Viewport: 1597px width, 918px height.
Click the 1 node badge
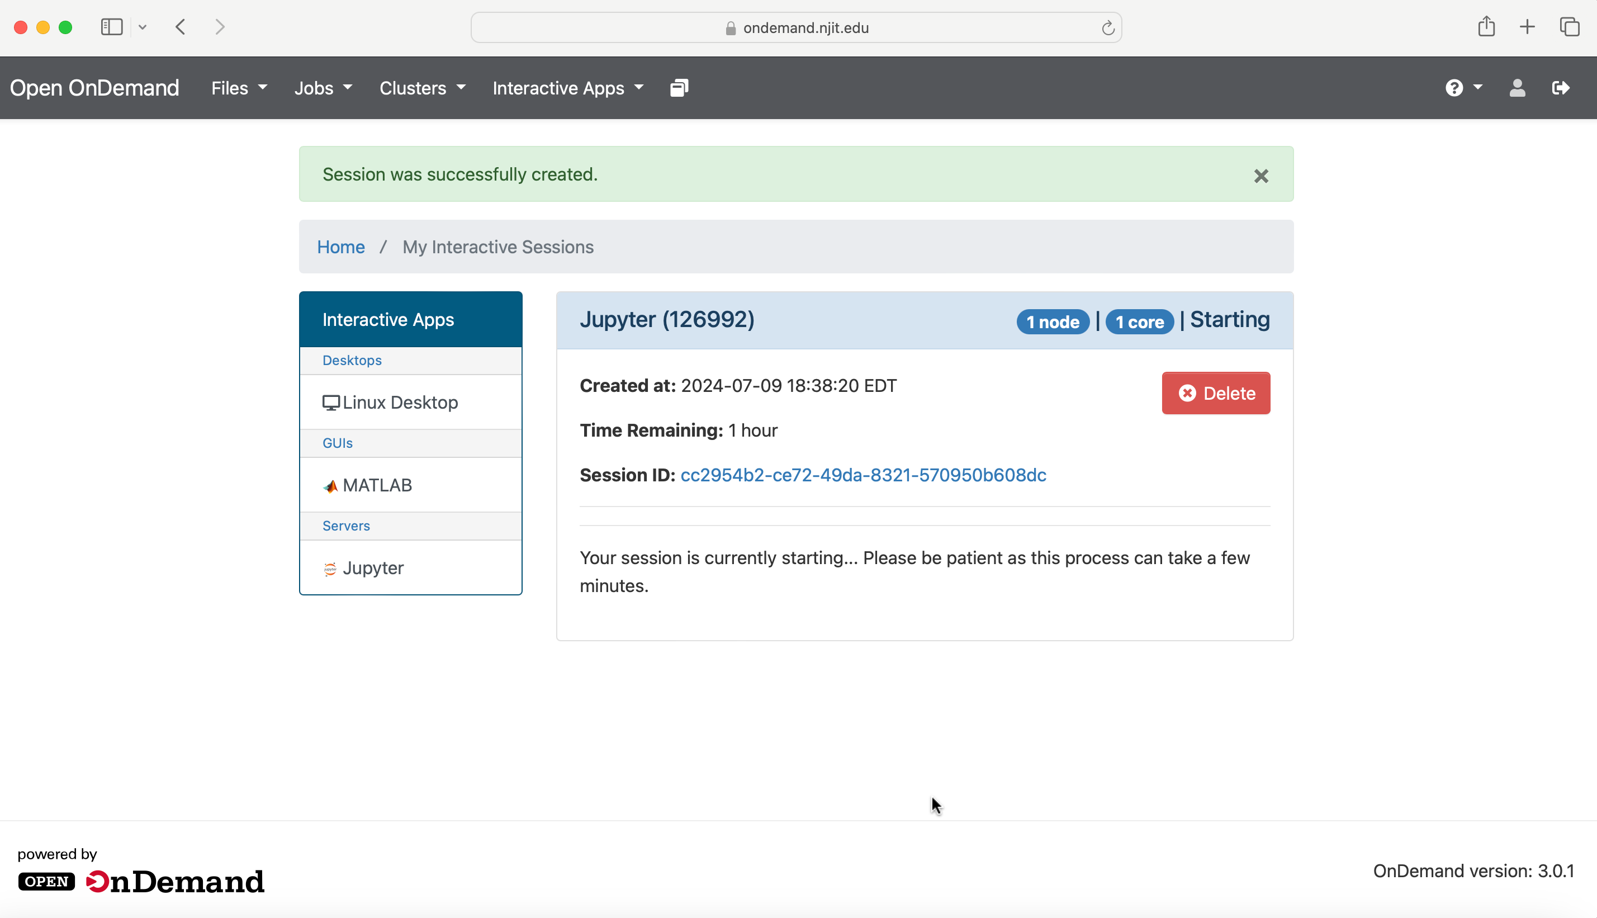(x=1053, y=322)
